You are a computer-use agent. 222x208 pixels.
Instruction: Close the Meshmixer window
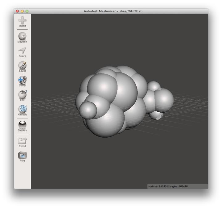coord(17,11)
